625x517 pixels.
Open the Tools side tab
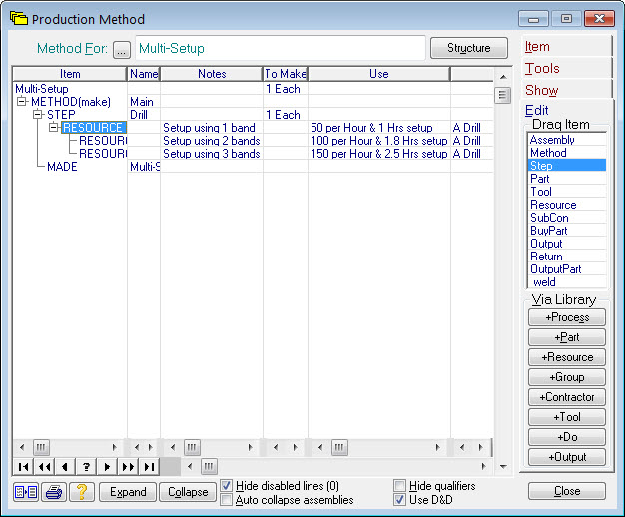[566, 68]
